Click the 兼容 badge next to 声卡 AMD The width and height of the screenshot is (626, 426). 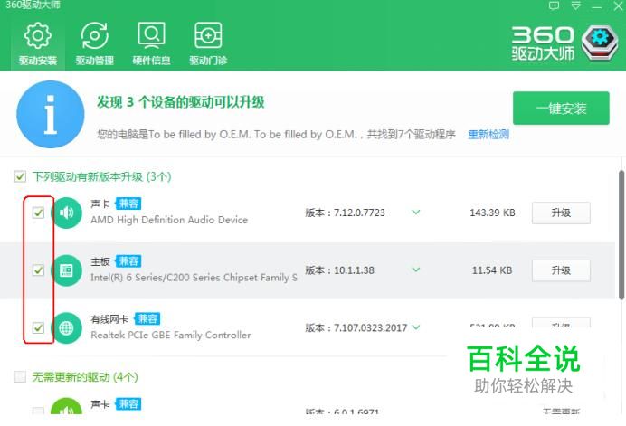point(128,204)
